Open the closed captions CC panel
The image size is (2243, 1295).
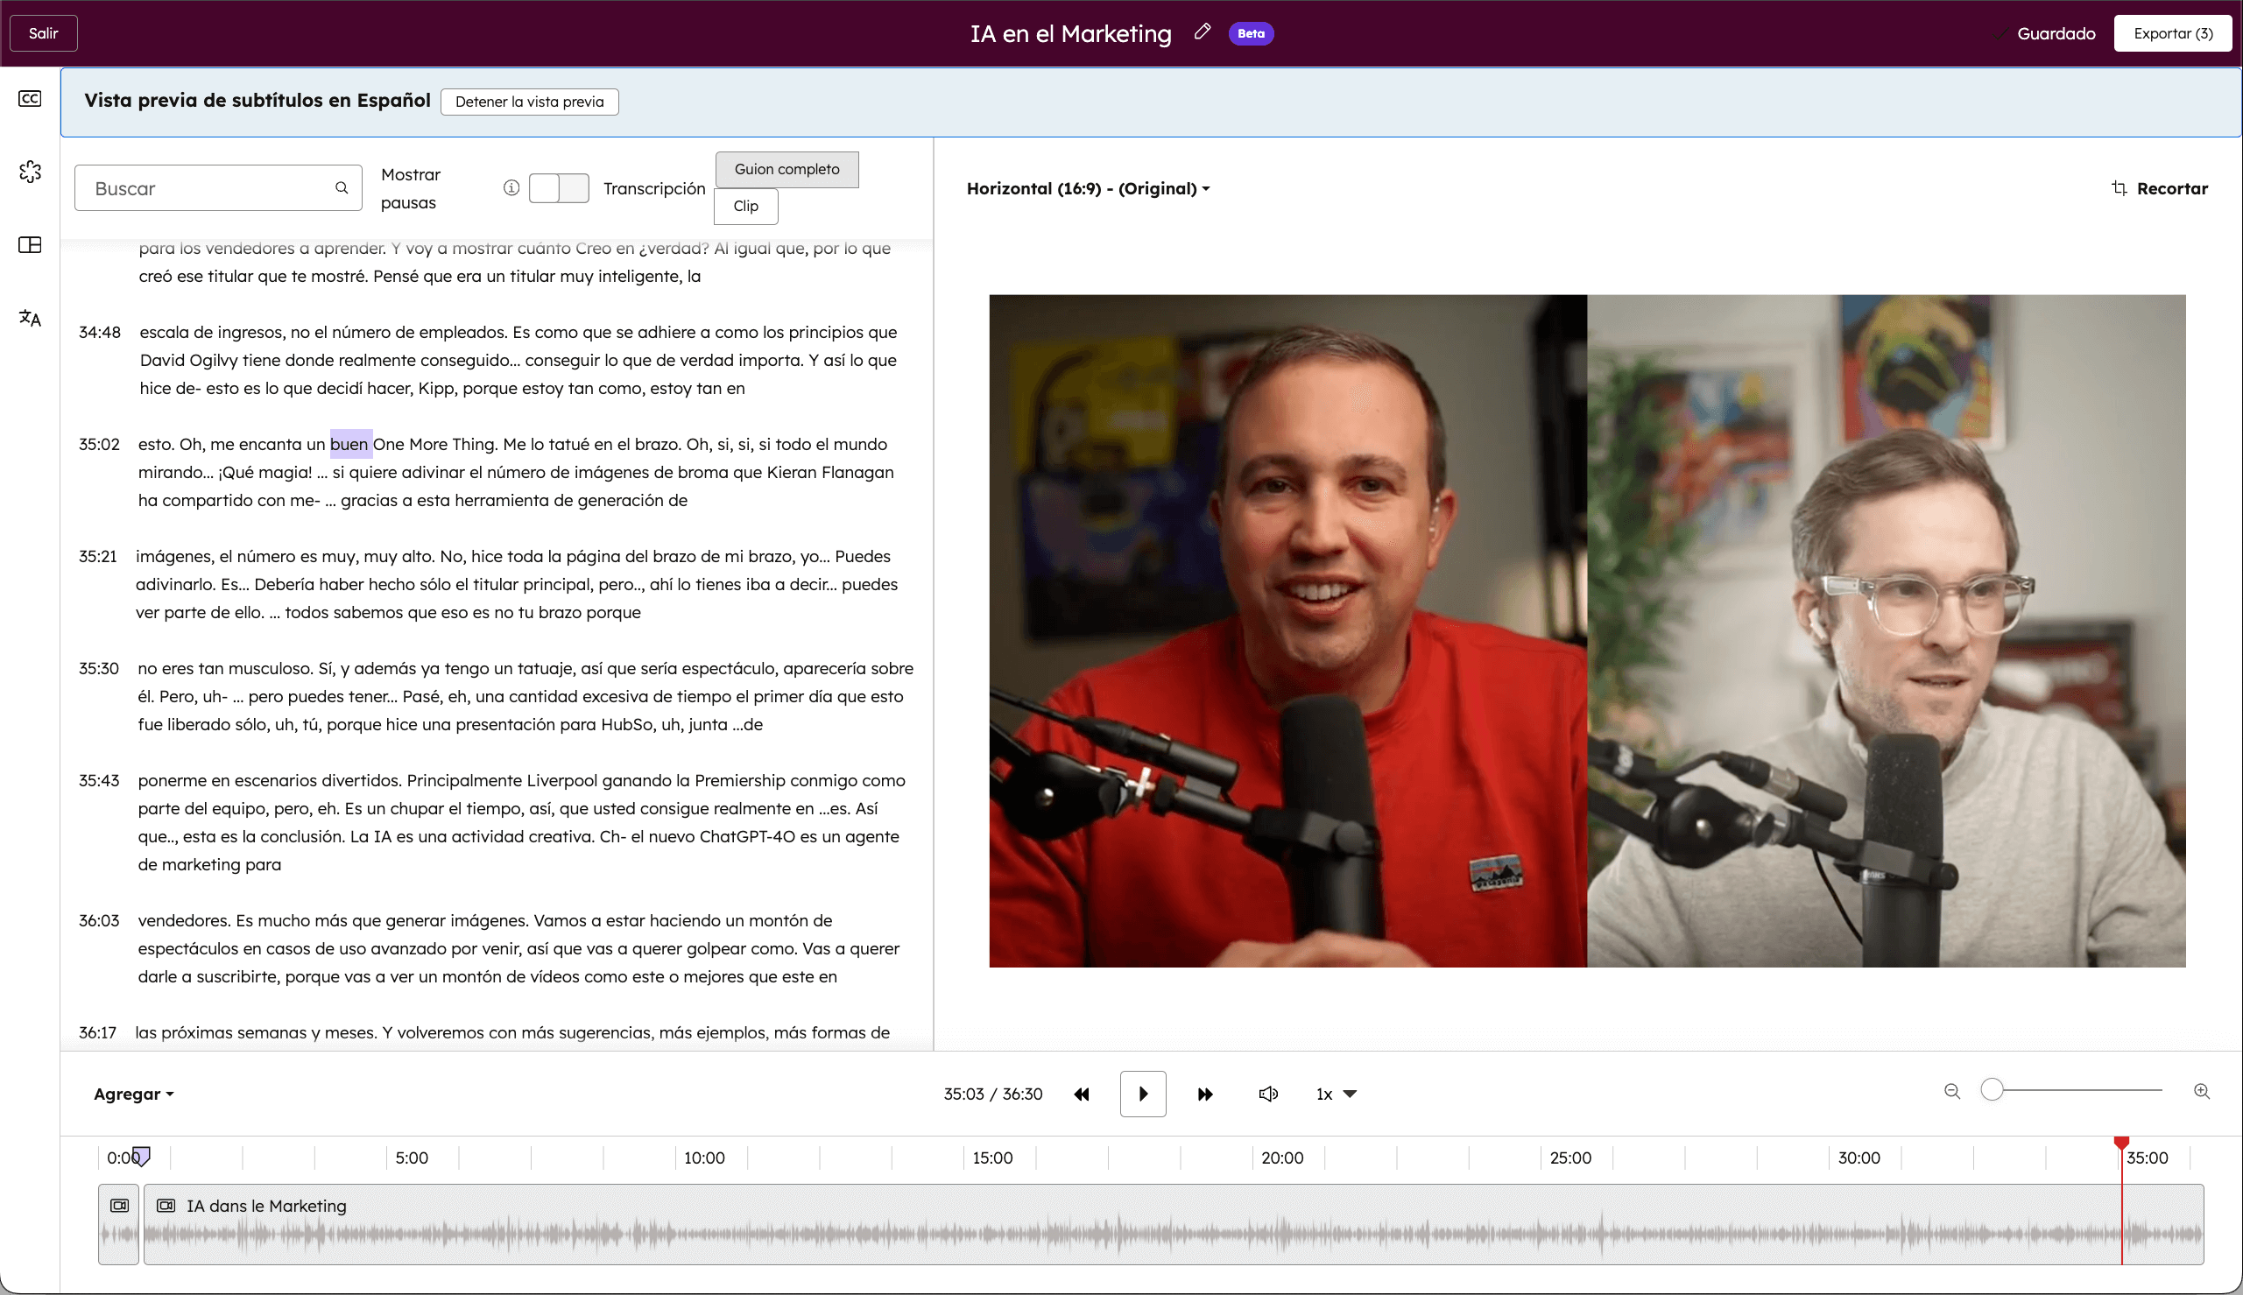tap(30, 99)
